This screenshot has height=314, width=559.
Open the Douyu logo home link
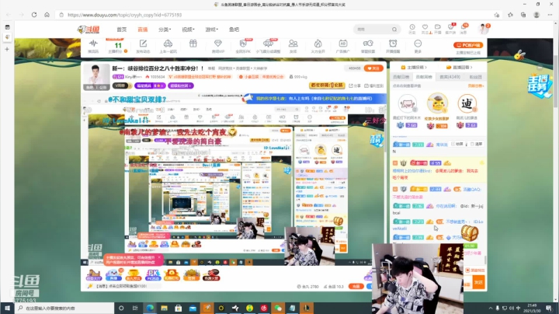click(x=89, y=30)
